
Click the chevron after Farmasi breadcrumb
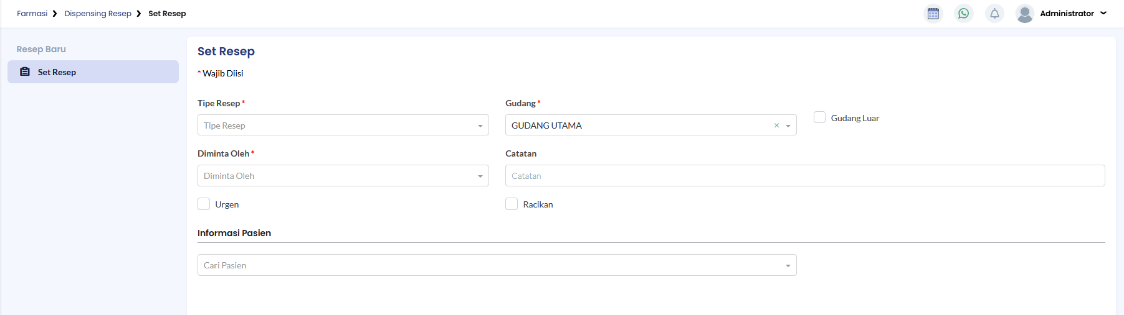click(x=55, y=14)
